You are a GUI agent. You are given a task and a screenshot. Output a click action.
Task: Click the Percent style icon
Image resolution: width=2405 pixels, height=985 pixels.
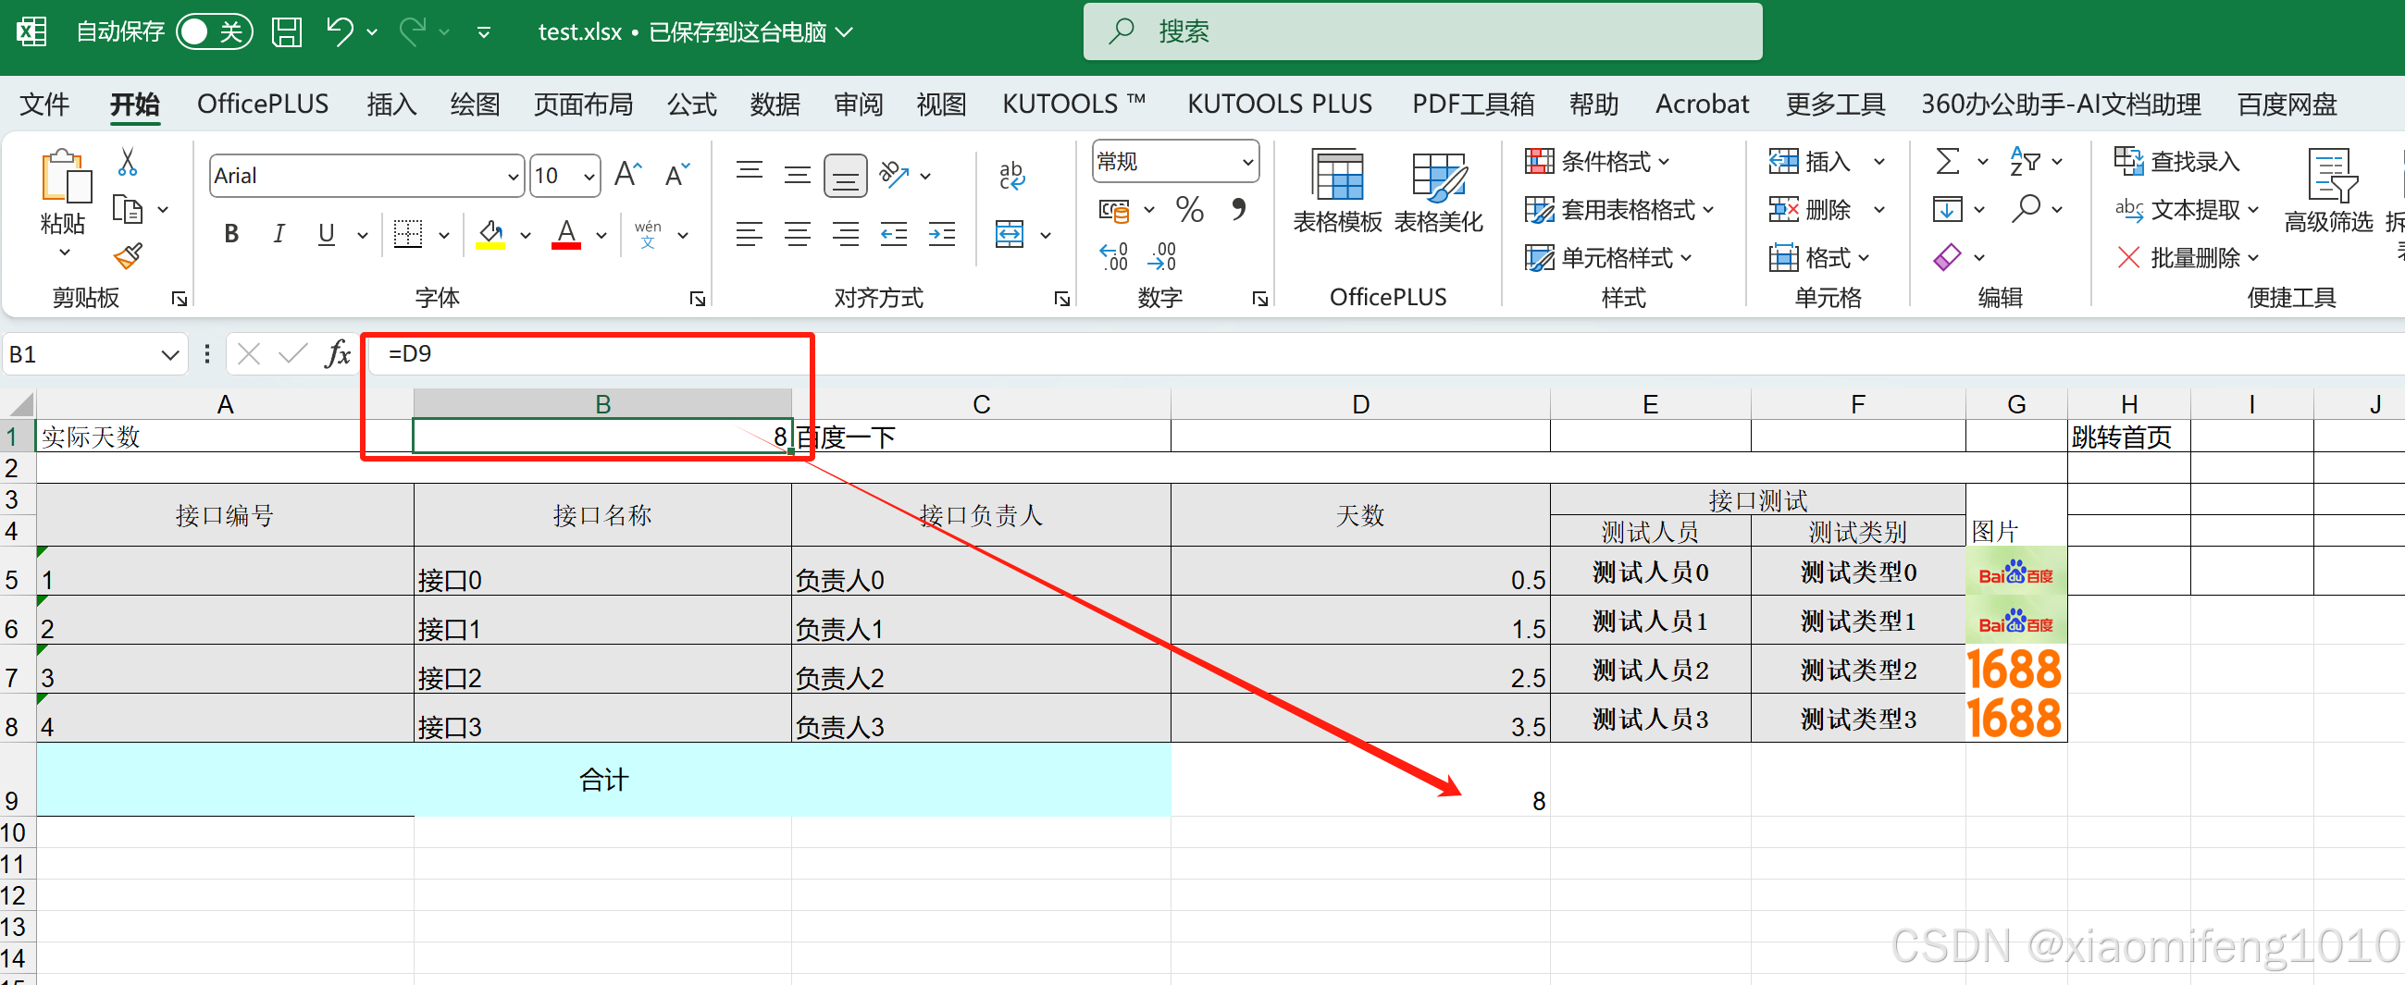pyautogui.click(x=1188, y=209)
